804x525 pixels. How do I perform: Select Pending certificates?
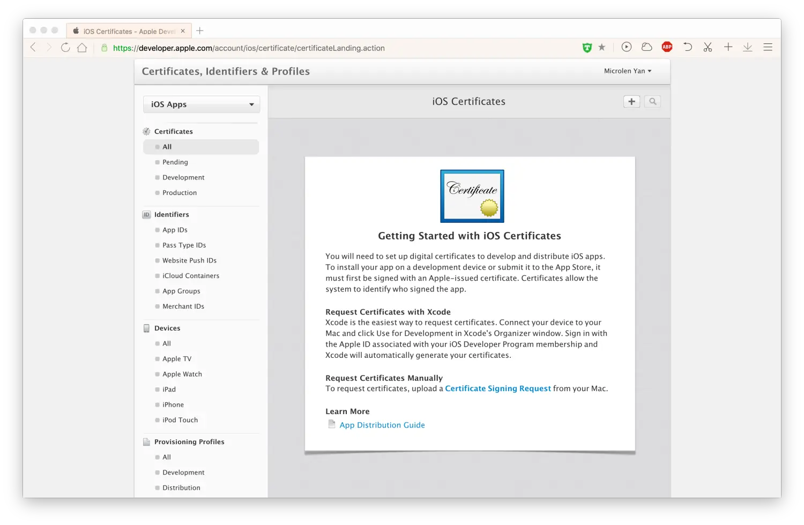click(x=175, y=162)
